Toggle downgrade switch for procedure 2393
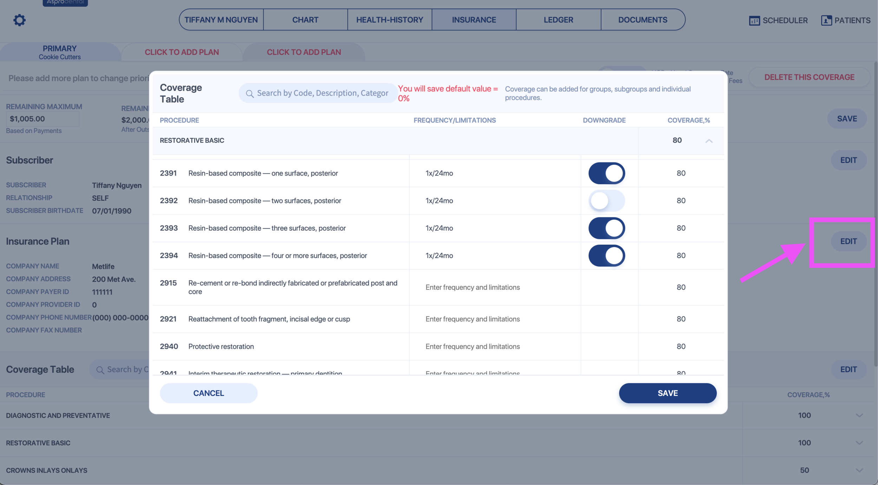 (607, 228)
